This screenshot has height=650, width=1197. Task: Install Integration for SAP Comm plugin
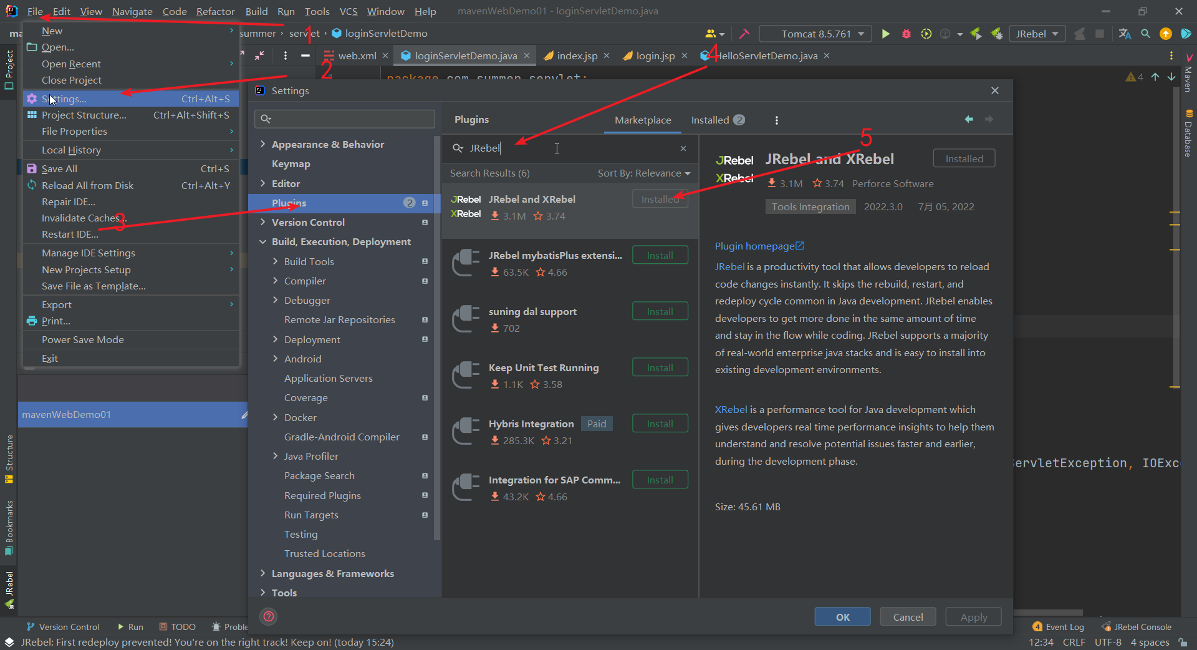[660, 480]
